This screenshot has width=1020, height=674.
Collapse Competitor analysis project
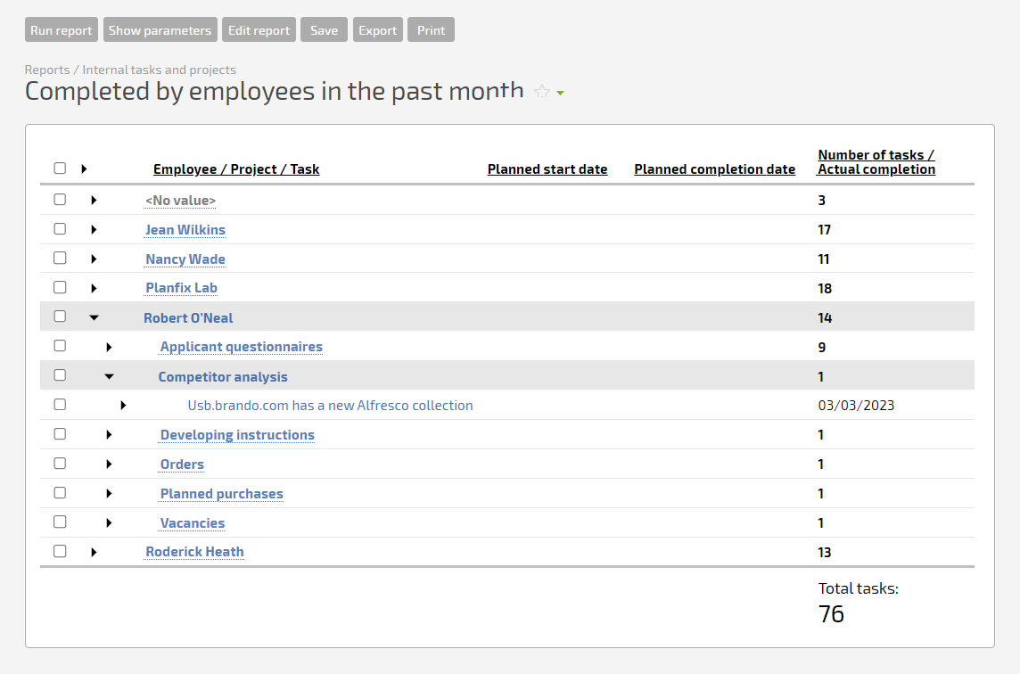tap(109, 377)
